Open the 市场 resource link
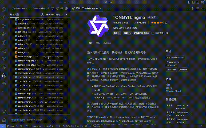The height and width of the screenshot is (128, 206). point(168,85)
